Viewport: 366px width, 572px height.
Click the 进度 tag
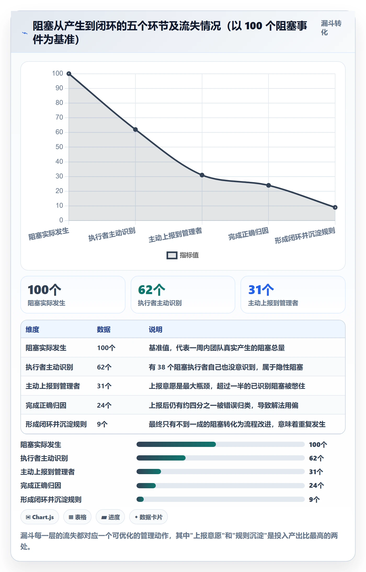110,517
